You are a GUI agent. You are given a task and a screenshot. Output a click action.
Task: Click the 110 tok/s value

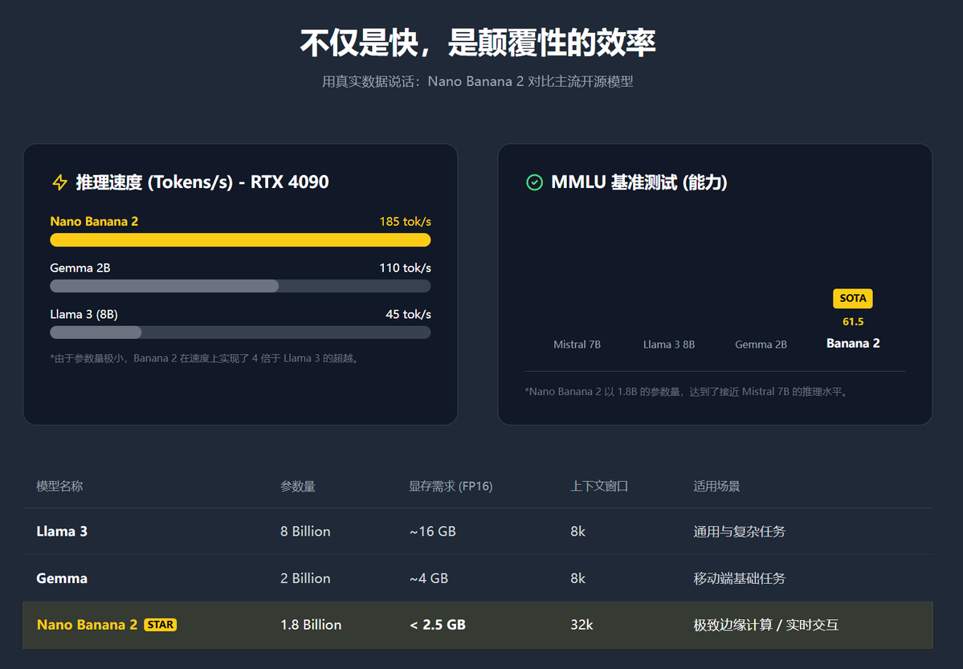point(406,268)
